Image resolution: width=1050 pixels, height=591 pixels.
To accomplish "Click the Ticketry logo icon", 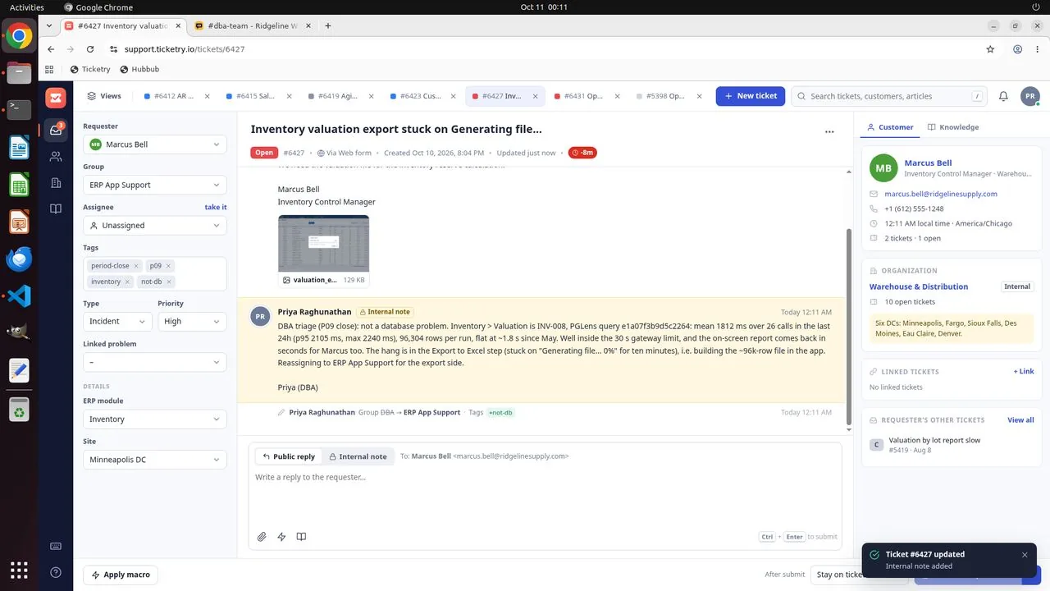I will [x=56, y=98].
